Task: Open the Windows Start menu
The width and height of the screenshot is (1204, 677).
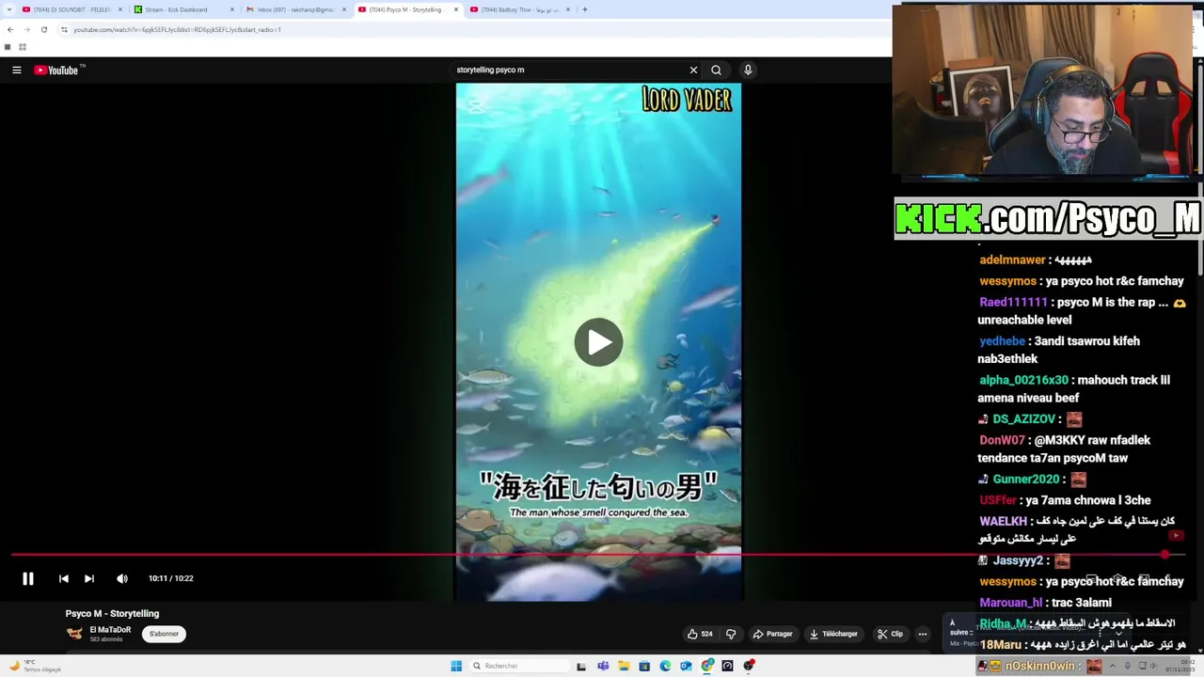Action: pos(456,666)
